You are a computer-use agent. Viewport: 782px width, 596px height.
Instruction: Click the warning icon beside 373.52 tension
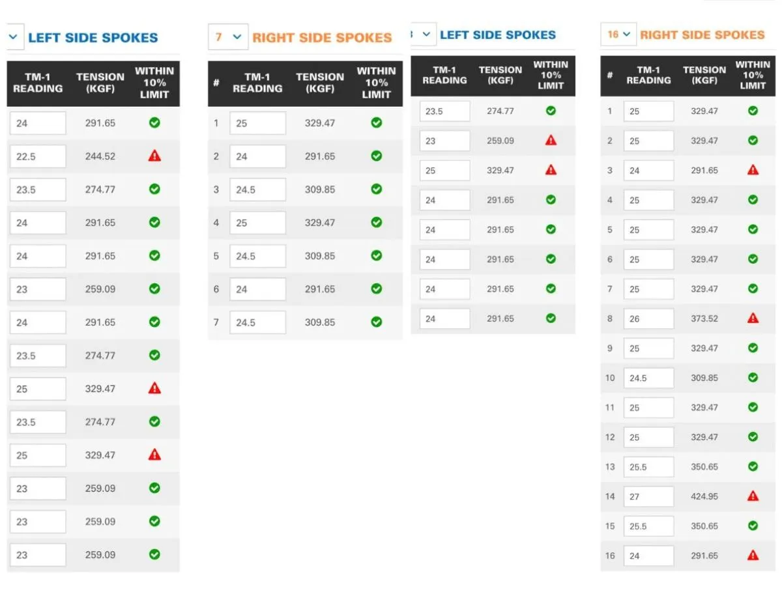pyautogui.click(x=753, y=318)
